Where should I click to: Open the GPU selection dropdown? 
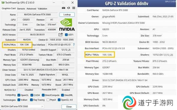click(23, 106)
